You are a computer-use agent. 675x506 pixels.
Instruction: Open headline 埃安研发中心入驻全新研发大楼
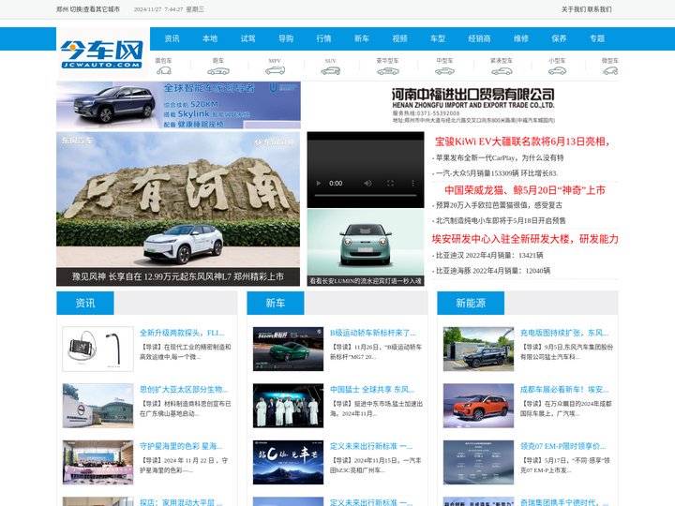[x=525, y=239]
